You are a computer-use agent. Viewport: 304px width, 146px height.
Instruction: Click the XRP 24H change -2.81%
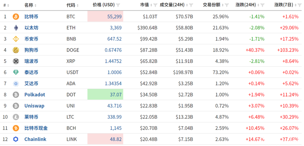coord(257,61)
